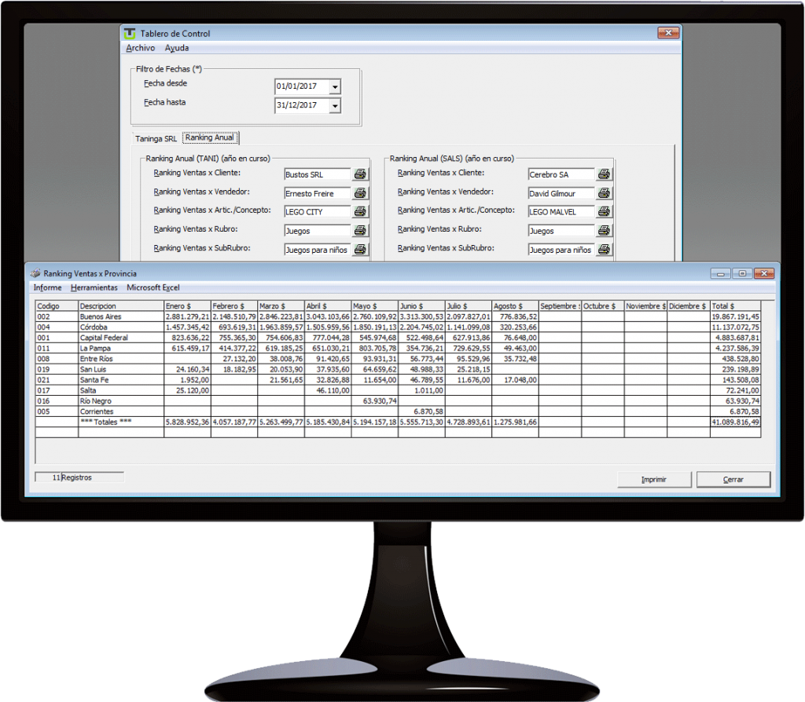Viewport: 805px width, 702px height.
Task: Print SALS Ranking Ventas x Vendedor David Gilmour
Action: point(602,193)
